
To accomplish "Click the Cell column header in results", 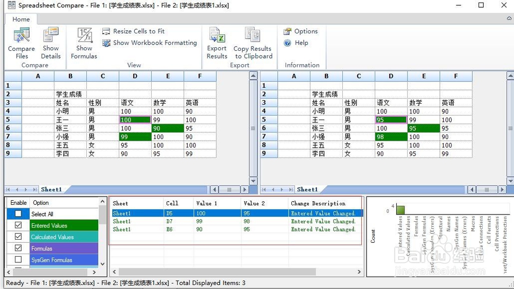I will point(179,203).
